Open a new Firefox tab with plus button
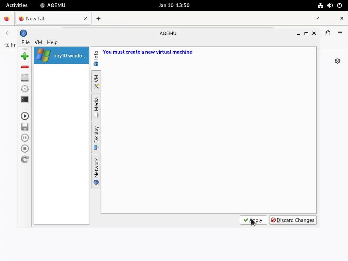Viewport: 348px width, 261px height. (98, 18)
